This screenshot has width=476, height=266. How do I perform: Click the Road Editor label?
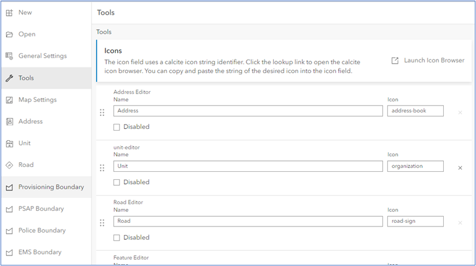coord(128,202)
